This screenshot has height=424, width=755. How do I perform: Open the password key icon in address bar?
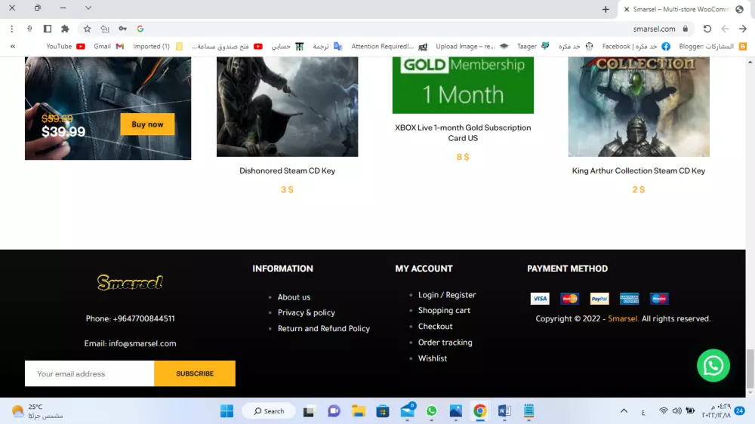pos(122,29)
